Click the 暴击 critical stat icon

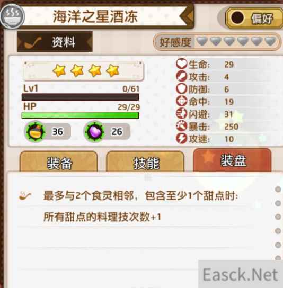(181, 126)
